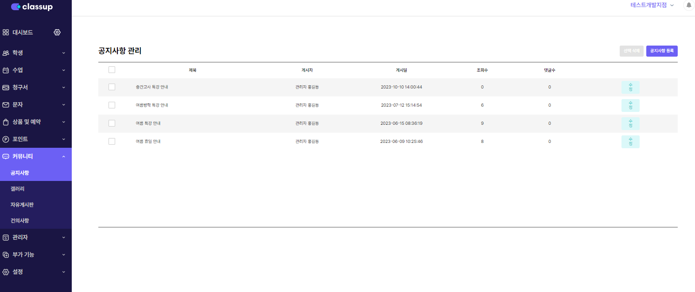Click the 포인트 P icon

[x=6, y=139]
